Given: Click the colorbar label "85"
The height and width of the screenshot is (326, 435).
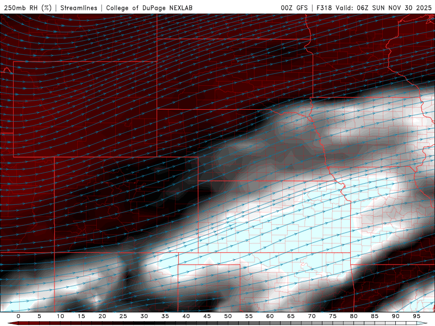Looking at the screenshot, I should click(375, 316).
